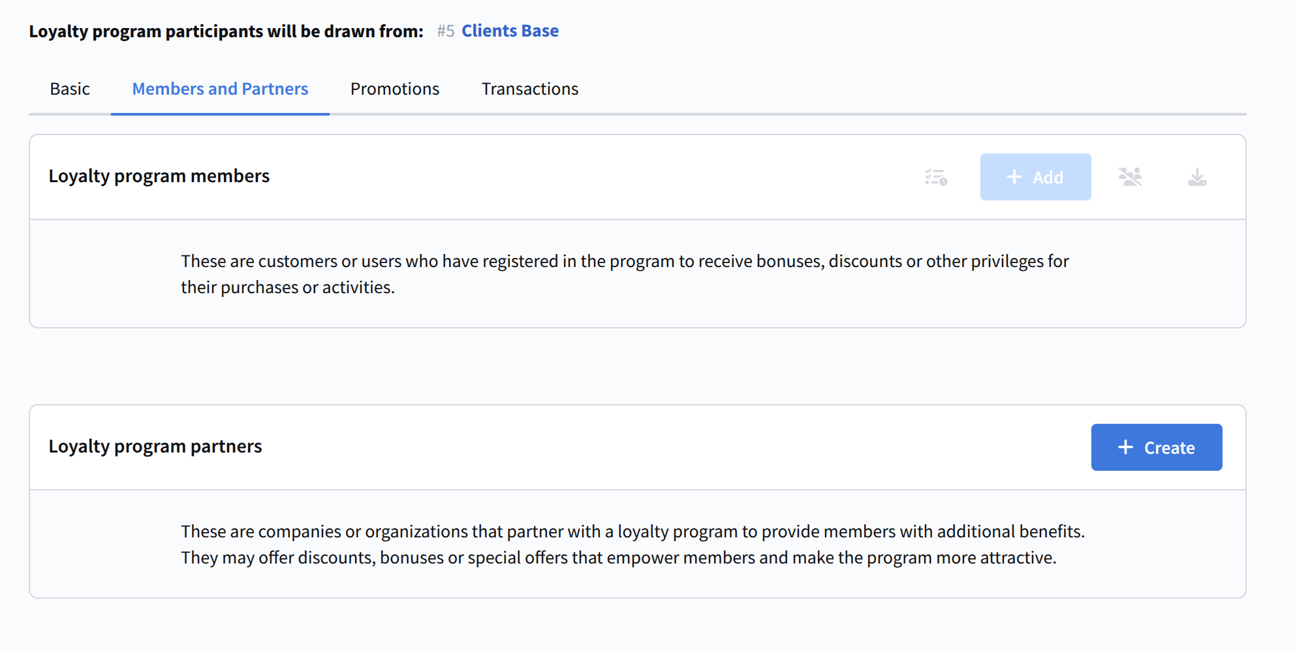Screen dimensions: 1295x651
Task: Create a new loyalty program partner
Action: [1156, 447]
